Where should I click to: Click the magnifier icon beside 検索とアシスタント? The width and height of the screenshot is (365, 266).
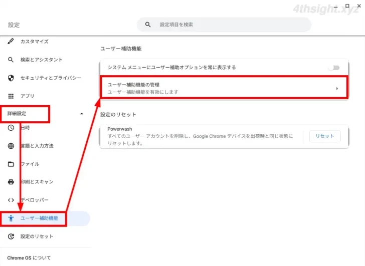[x=11, y=60]
